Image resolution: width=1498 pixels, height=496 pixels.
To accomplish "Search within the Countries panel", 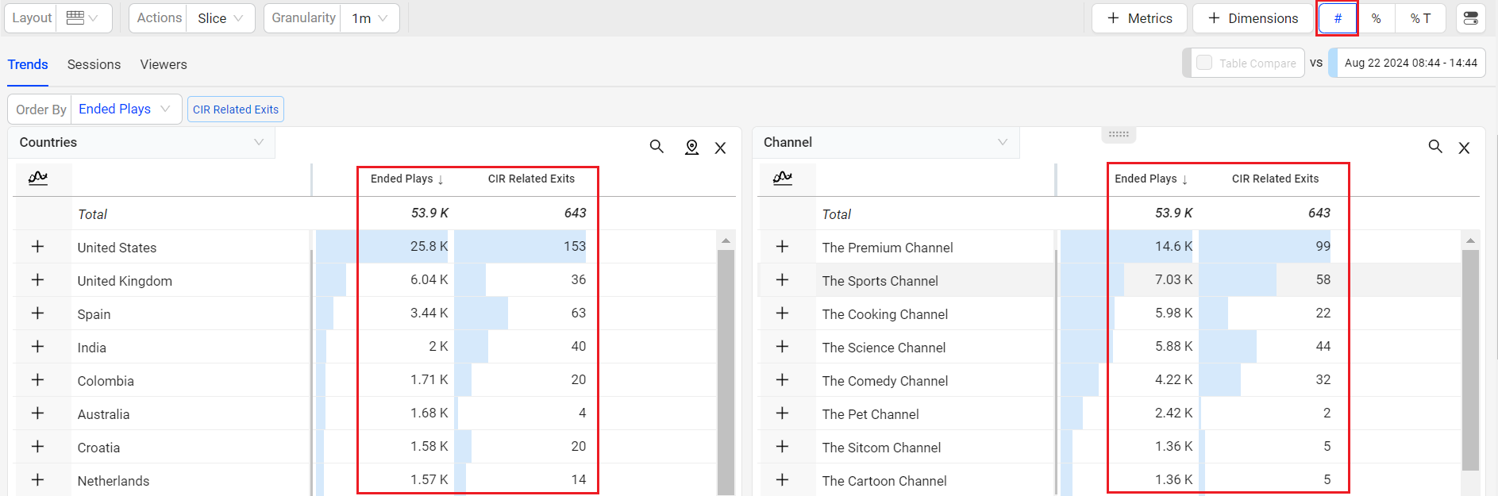I will point(657,147).
